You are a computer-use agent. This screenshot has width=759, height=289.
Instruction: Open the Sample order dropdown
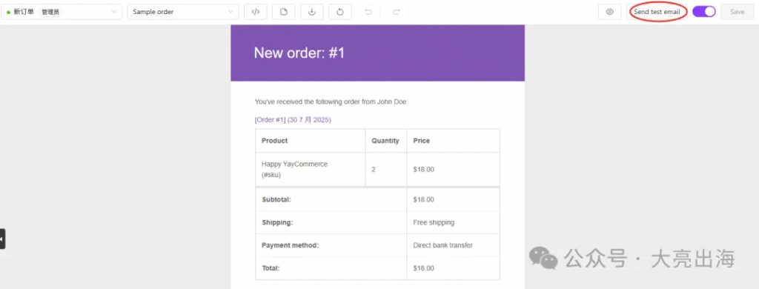tap(183, 12)
